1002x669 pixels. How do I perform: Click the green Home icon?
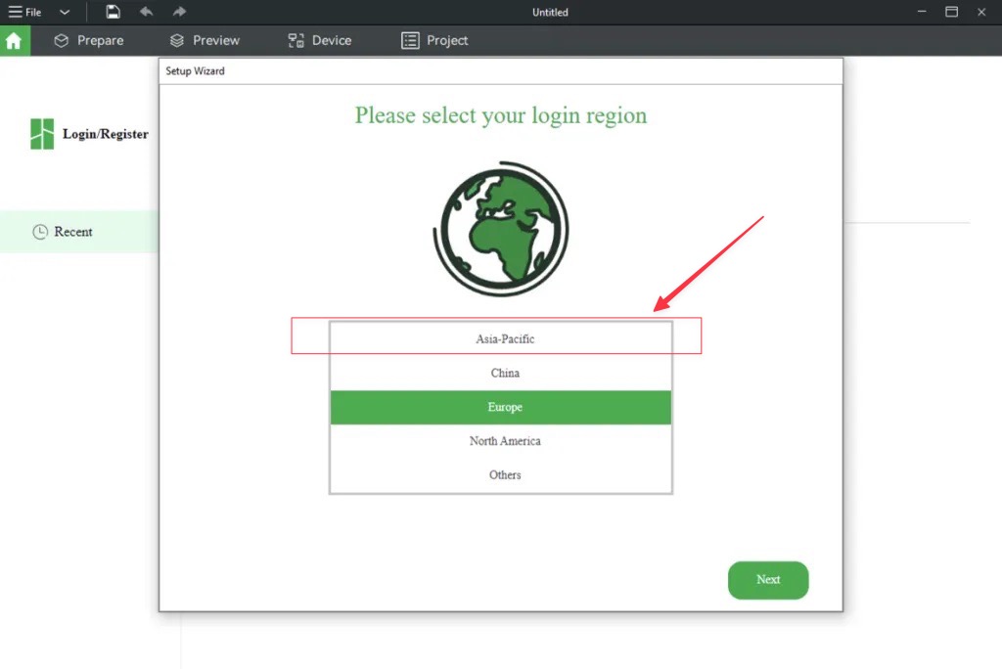(x=14, y=41)
